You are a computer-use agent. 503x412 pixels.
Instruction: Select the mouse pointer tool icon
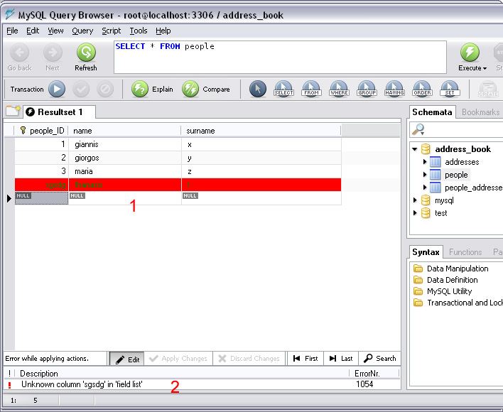[258, 89]
